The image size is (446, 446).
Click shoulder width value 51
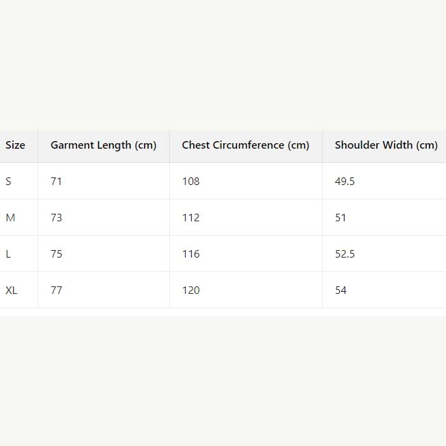pyautogui.click(x=340, y=218)
